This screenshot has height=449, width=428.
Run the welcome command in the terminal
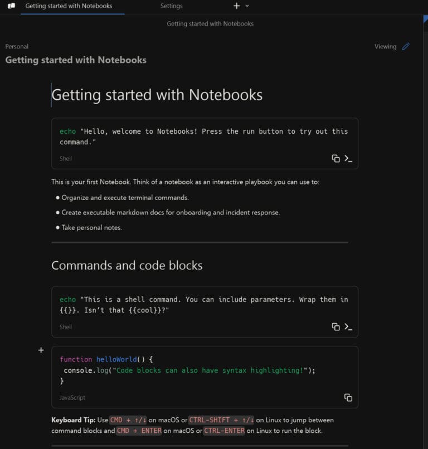pos(348,158)
